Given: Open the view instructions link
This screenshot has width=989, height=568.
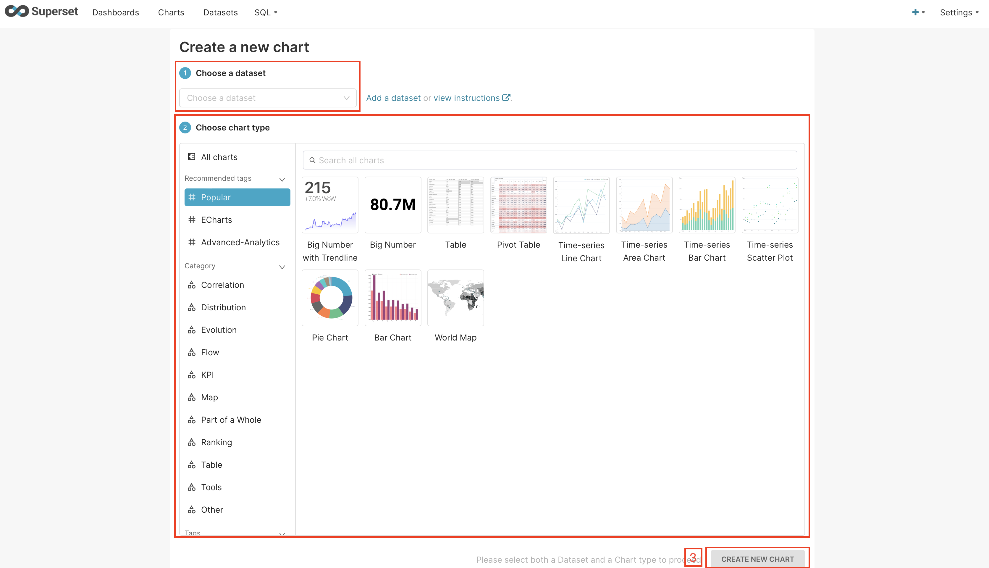Looking at the screenshot, I should (x=466, y=98).
